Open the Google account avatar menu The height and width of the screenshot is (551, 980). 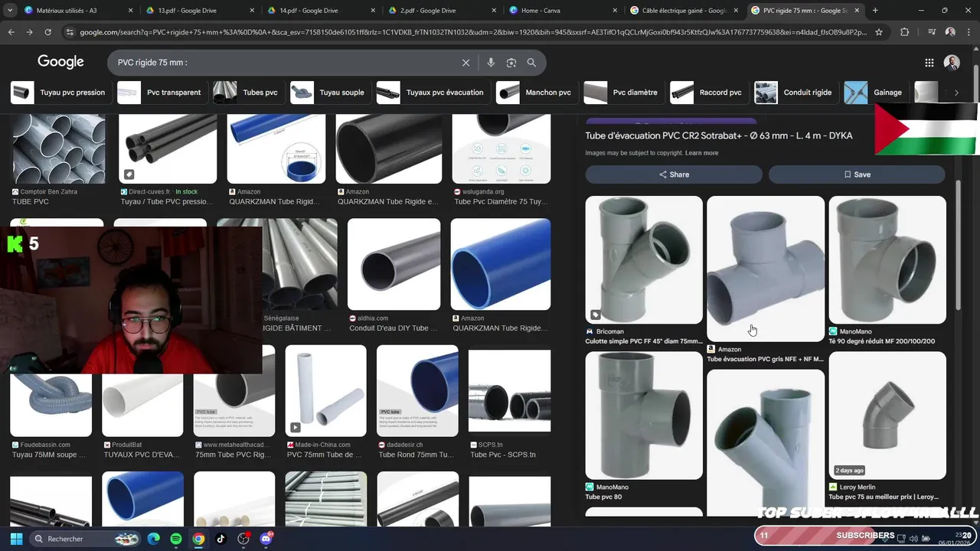click(x=952, y=63)
